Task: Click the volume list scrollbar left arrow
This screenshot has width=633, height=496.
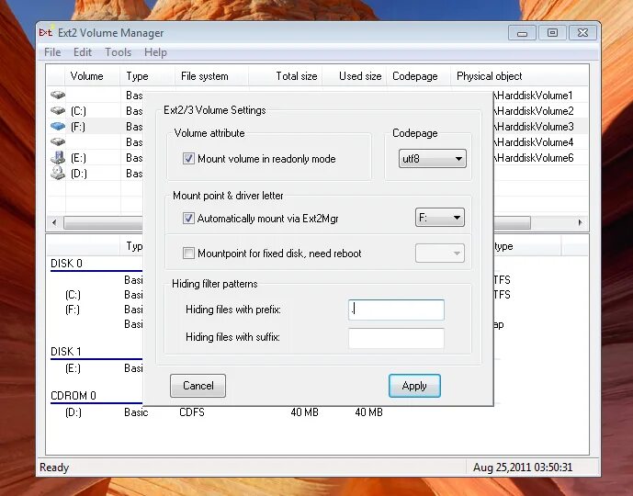Action: coord(54,222)
